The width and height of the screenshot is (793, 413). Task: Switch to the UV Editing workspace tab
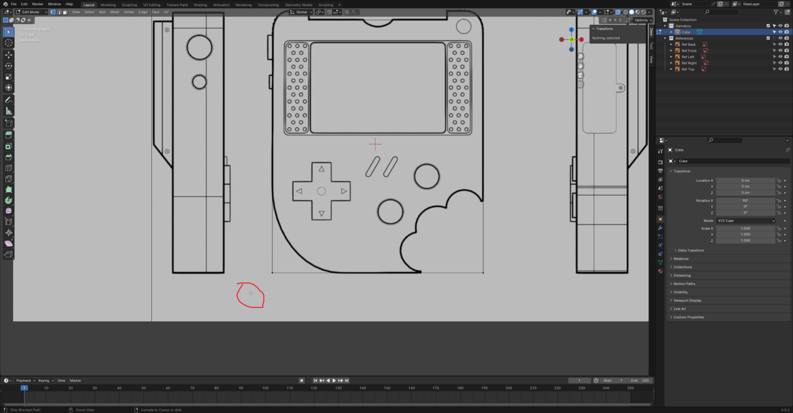click(x=152, y=4)
